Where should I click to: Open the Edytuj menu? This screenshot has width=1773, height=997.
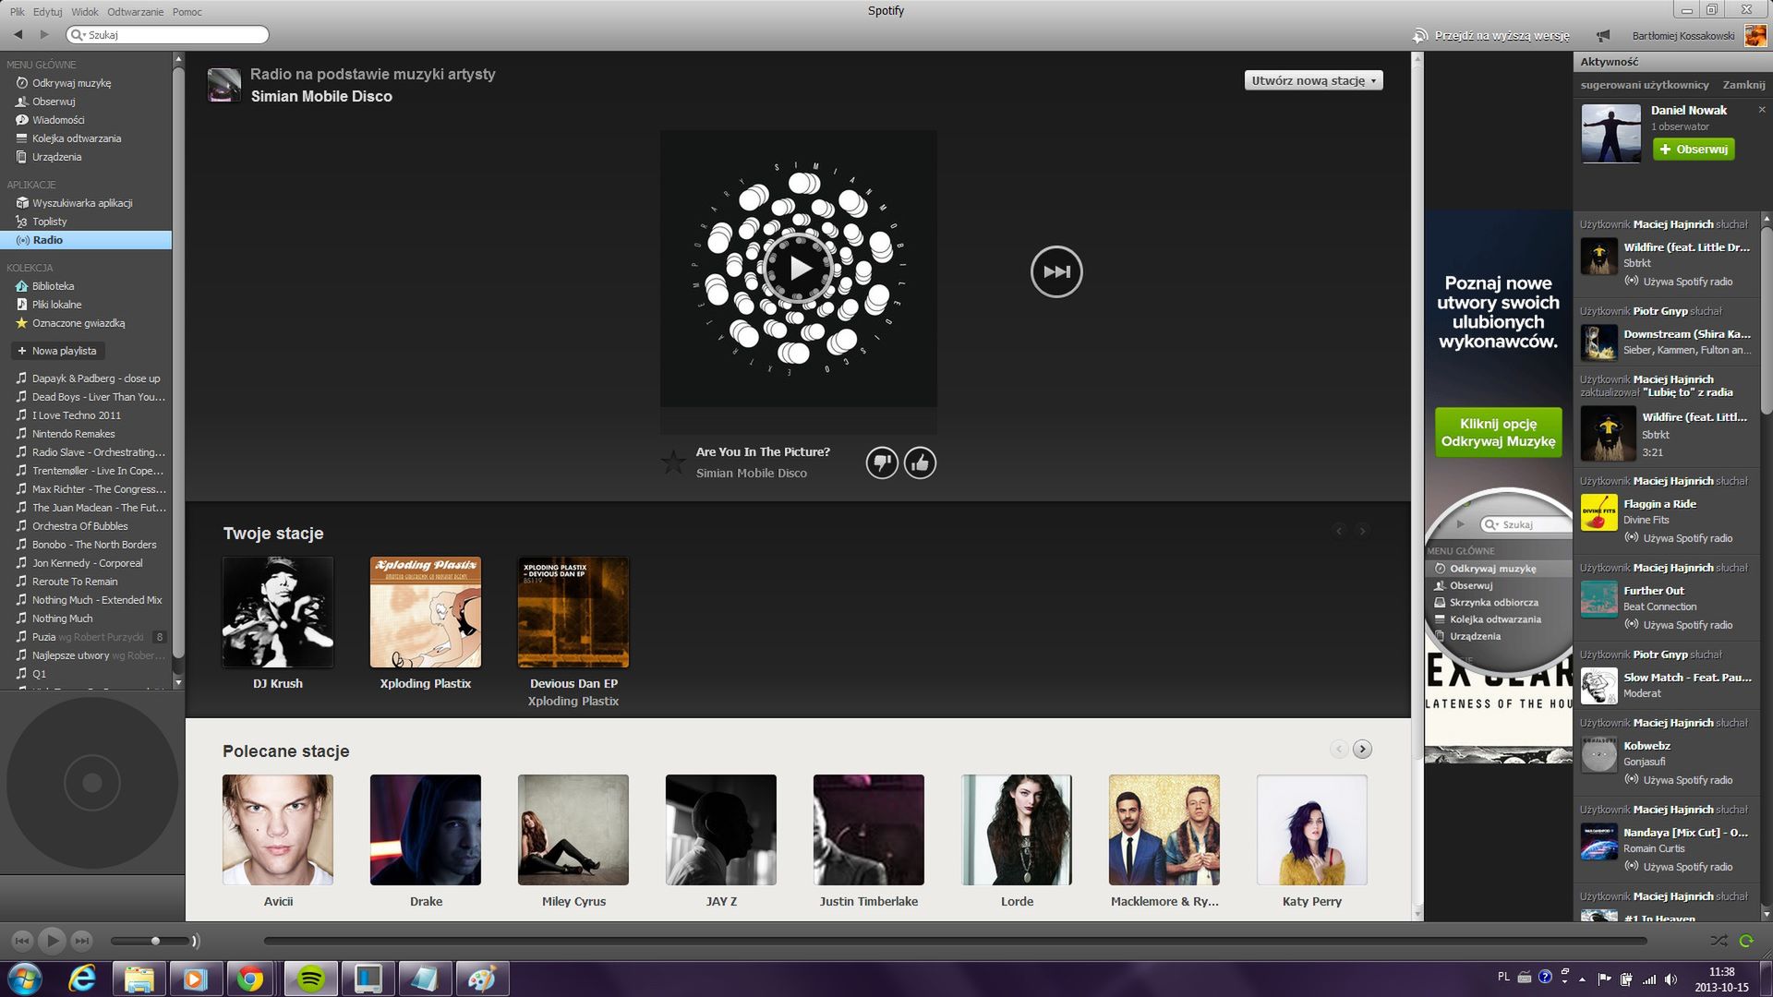(48, 11)
